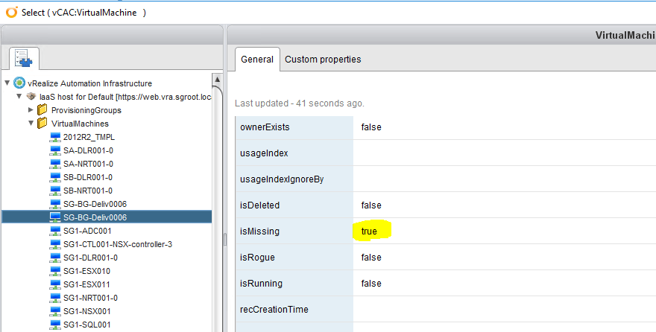
Task: Click the isRogue property name
Action: point(257,258)
